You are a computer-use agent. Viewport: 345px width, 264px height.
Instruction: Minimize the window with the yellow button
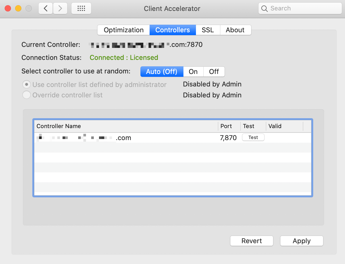[x=18, y=8]
